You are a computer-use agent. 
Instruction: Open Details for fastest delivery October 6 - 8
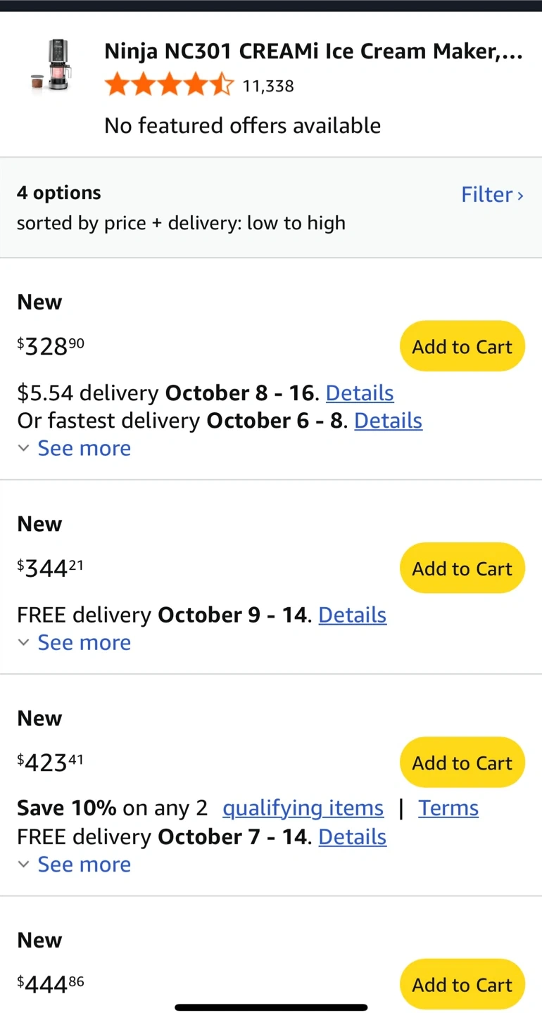coord(388,421)
